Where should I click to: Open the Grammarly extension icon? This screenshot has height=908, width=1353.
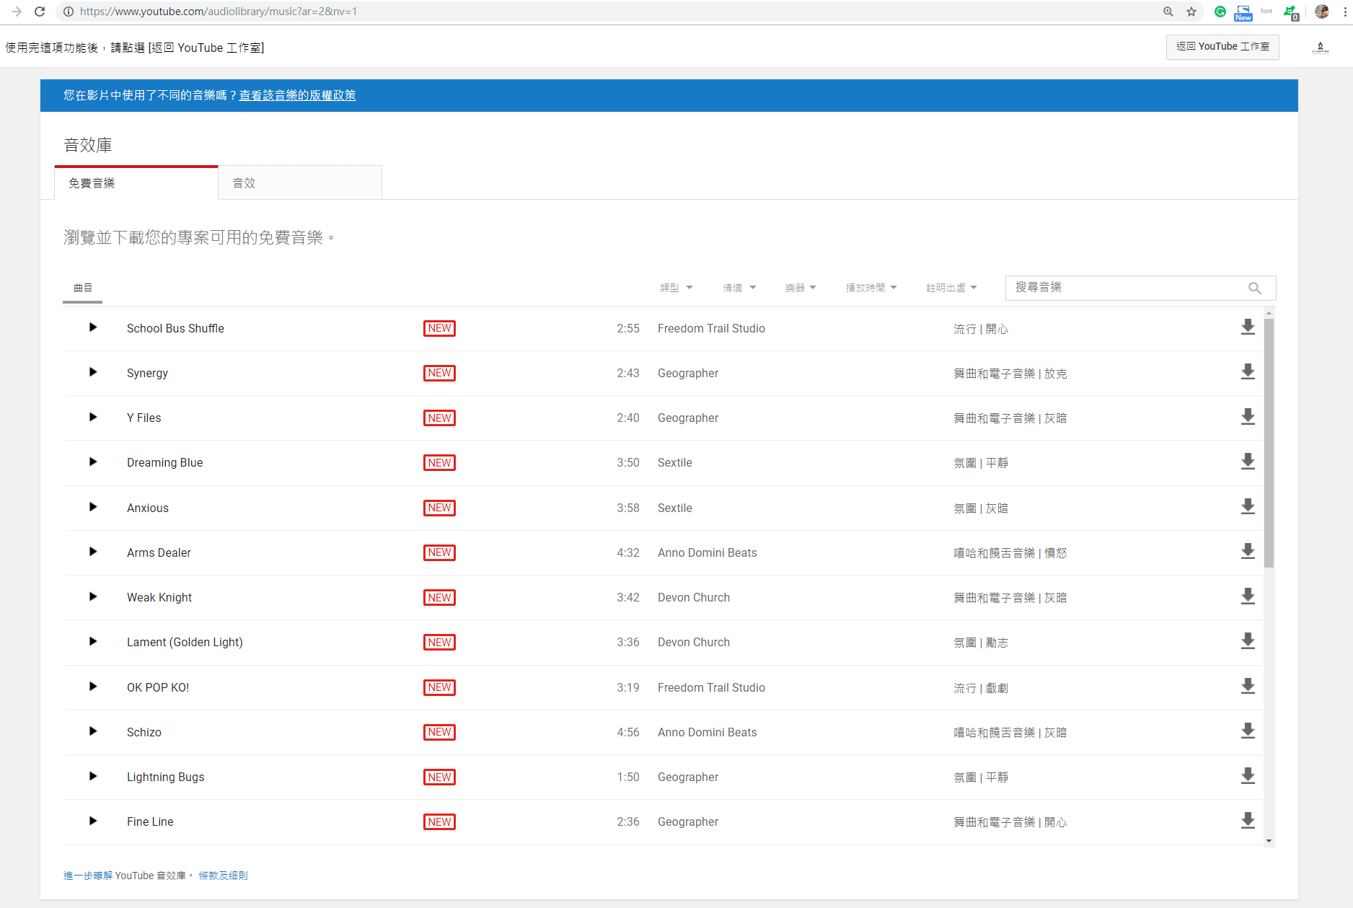[1220, 12]
